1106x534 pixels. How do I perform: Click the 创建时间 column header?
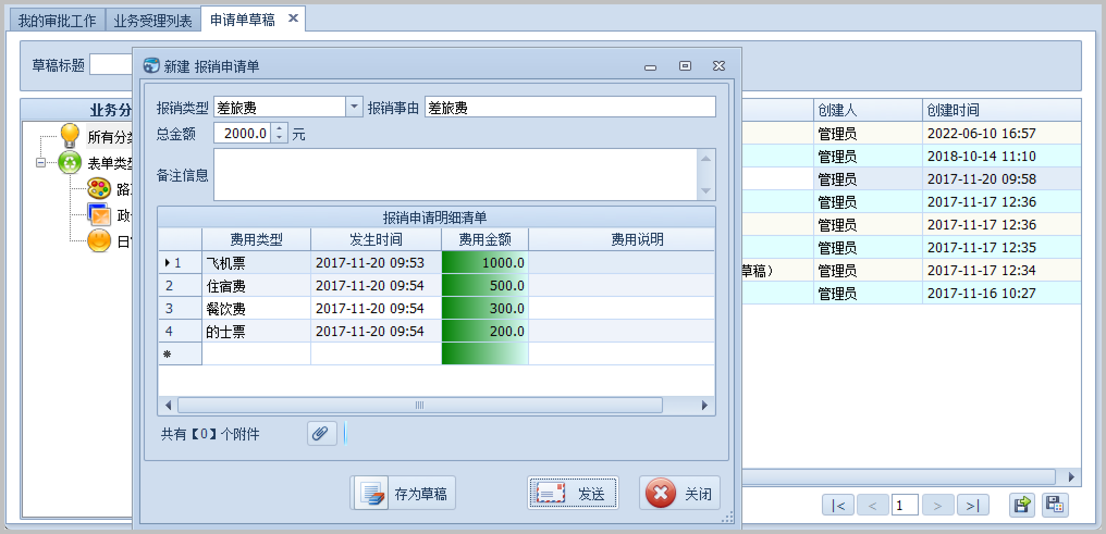(x=1001, y=110)
